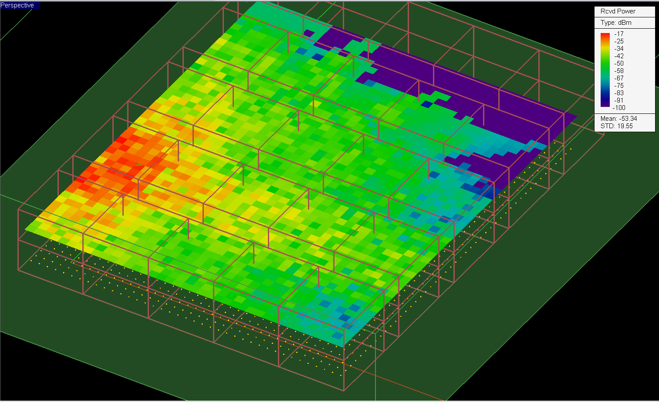Click the -58 legend value

pos(618,71)
